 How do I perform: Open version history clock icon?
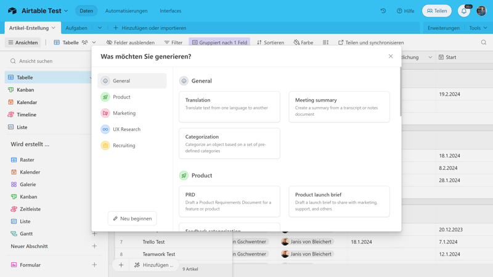coord(383,11)
